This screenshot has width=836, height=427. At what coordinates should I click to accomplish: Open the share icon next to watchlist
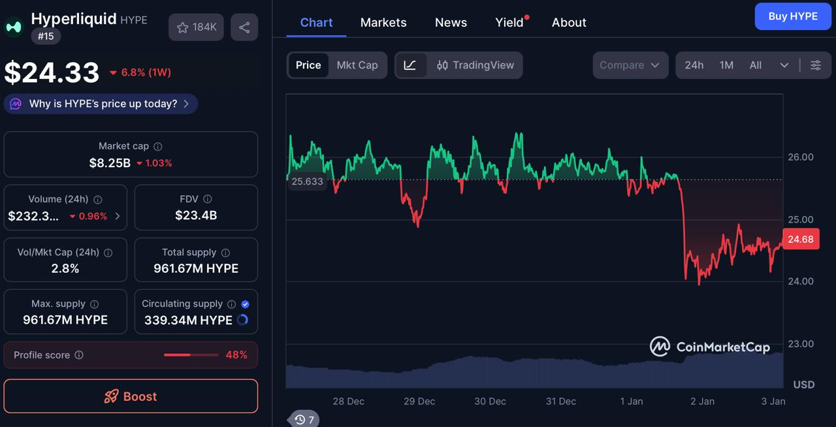tap(244, 27)
